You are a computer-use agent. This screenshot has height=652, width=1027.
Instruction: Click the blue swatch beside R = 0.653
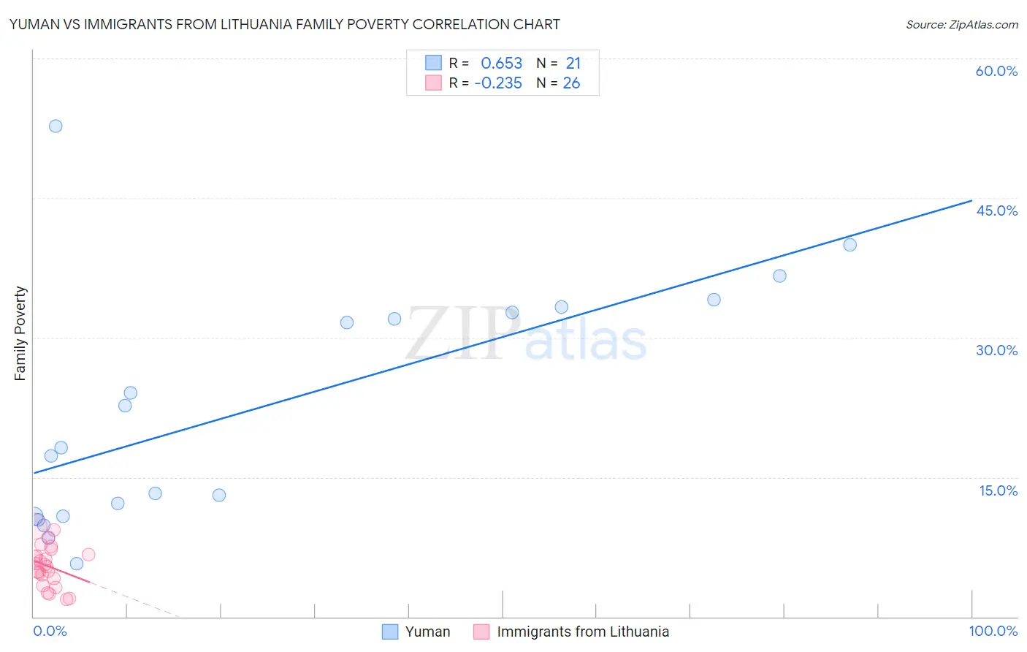click(433, 63)
